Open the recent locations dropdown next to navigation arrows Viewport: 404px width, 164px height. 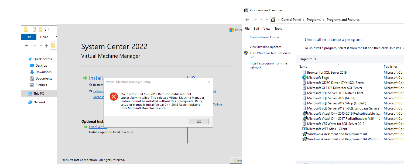tap(261, 19)
